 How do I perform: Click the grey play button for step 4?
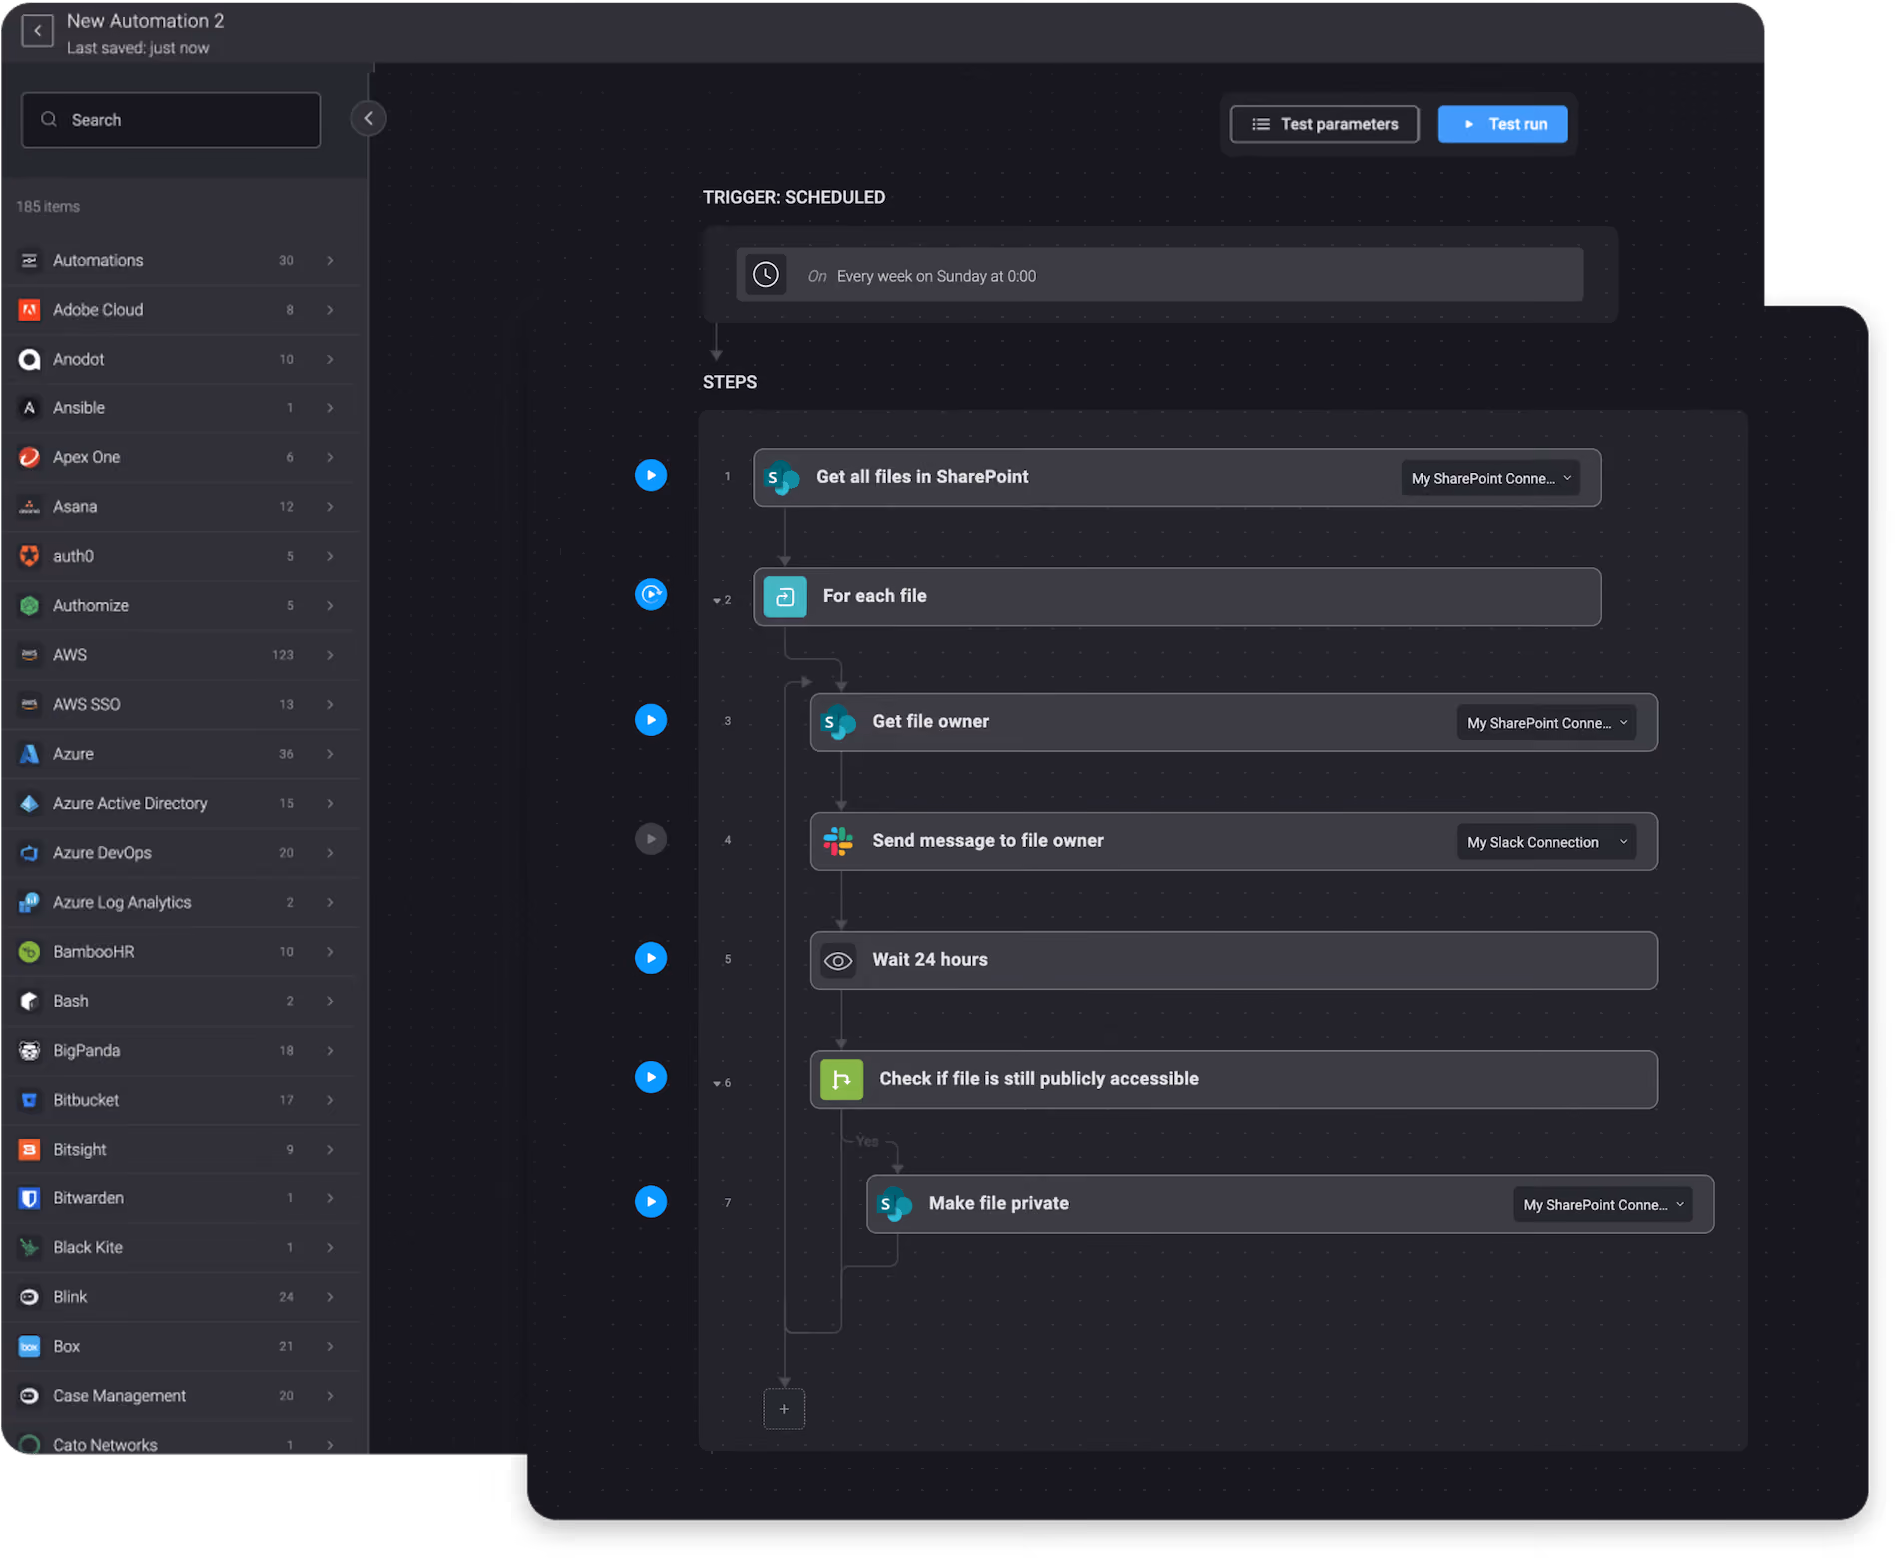click(651, 839)
